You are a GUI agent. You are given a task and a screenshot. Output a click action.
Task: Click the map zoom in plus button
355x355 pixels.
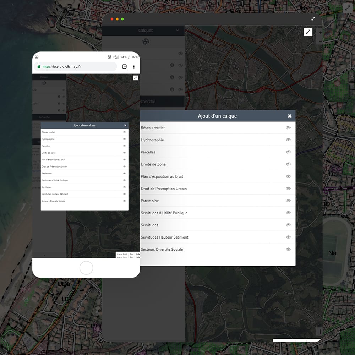(x=320, y=33)
